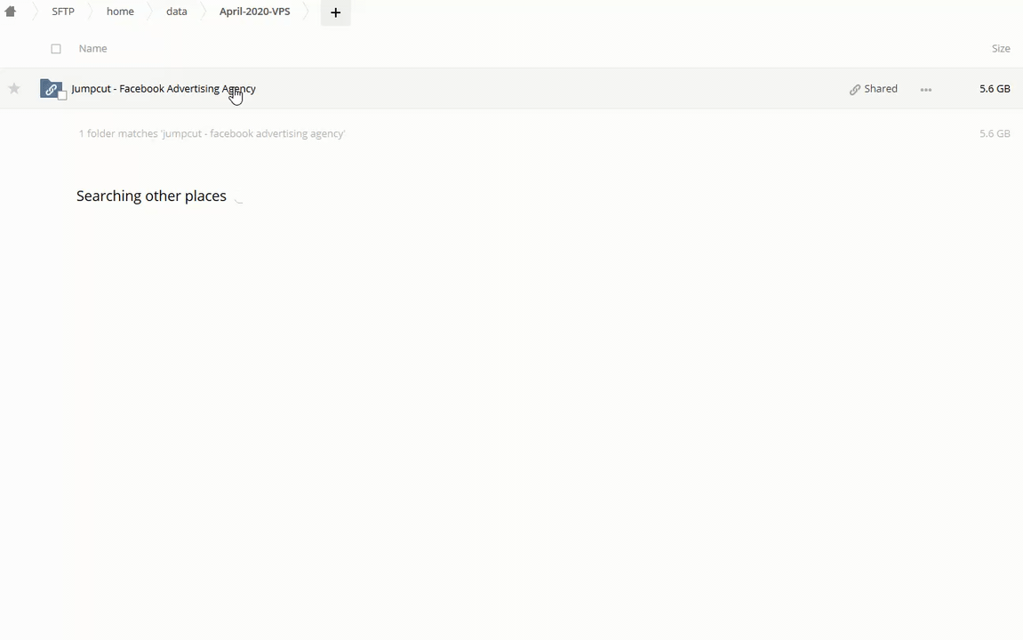Navigate to SFTP breadcrumb
This screenshot has height=640, width=1023.
(63, 11)
